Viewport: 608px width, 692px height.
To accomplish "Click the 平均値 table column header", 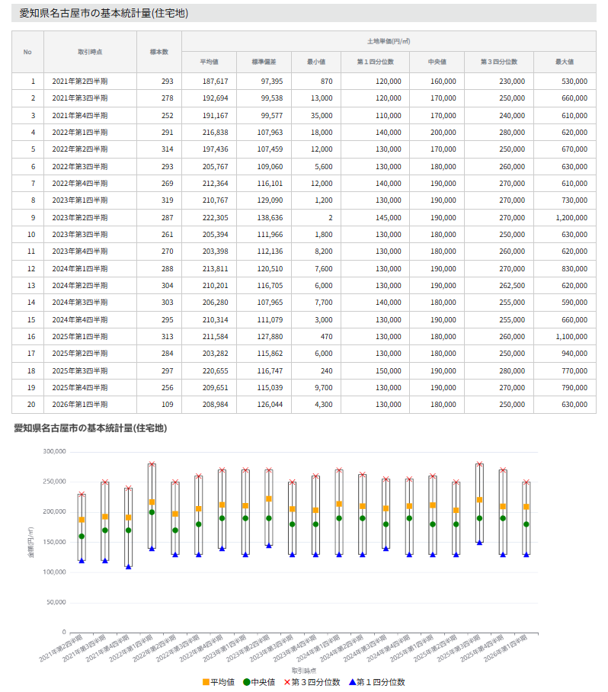I will pos(209,62).
